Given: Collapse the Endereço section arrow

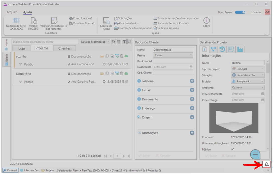Looking at the screenshot, I should pos(192,108).
